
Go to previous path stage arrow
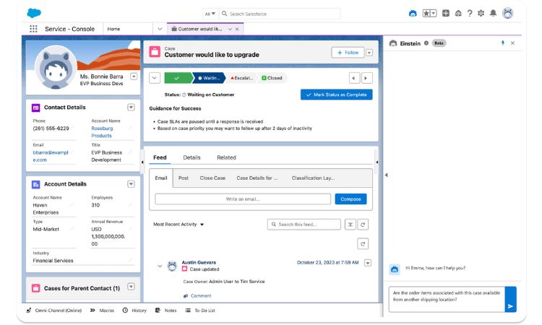pyautogui.click(x=354, y=78)
